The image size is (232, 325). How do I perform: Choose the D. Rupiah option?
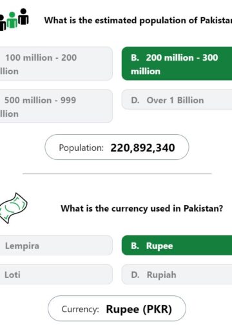177,275
